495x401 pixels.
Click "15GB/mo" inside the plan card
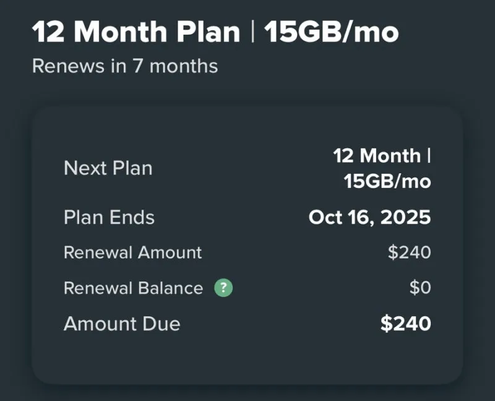click(387, 181)
